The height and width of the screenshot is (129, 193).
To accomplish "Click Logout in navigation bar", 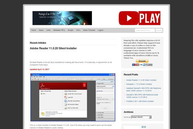I will tap(100, 30).
